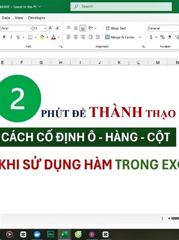
Task: Apply cell borders icon
Action: click(x=30, y=37)
